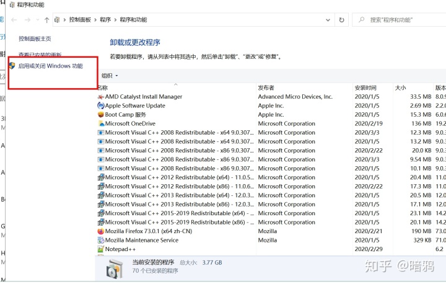Open the address bar history dropdown
The height and width of the screenshot is (284, 446).
328,20
